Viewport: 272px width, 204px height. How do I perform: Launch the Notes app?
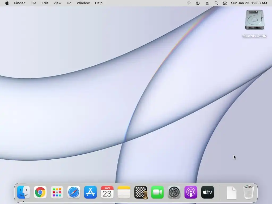point(124,192)
